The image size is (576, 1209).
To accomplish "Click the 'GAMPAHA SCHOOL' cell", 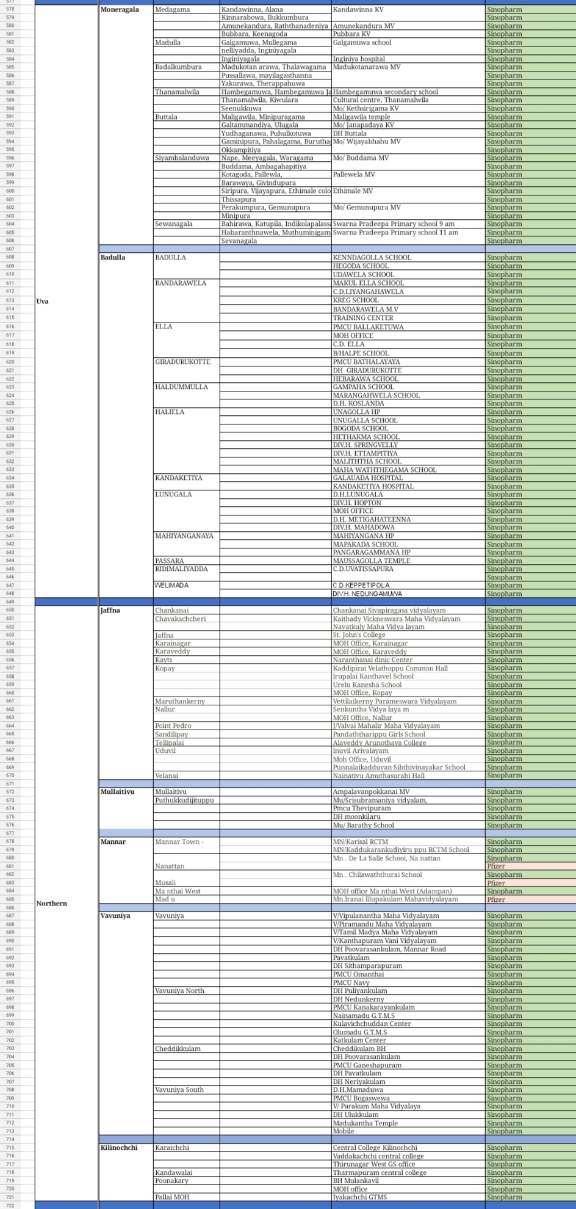I will pyautogui.click(x=408, y=387).
